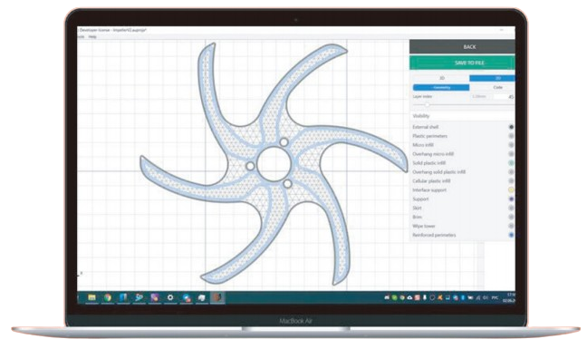Switch to the 3D view tab
Viewport: 587px width, 349px height.
pos(441,78)
